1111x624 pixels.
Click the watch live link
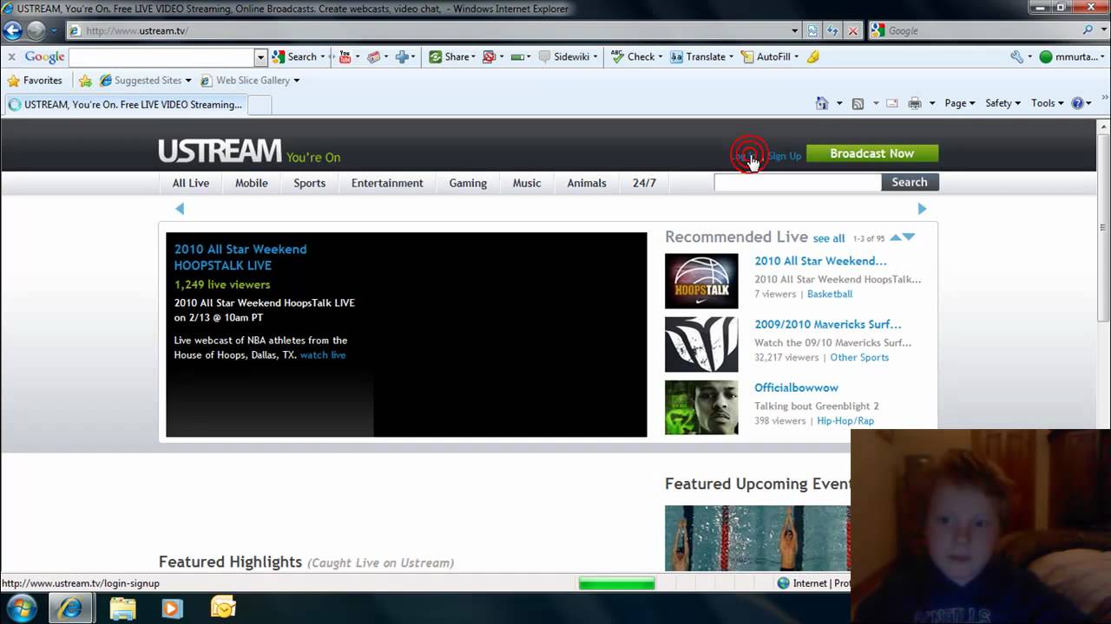[x=323, y=354]
